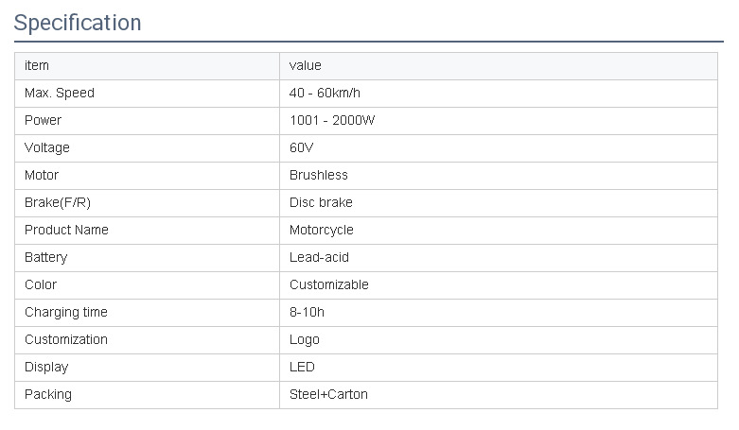
Task: Click the 60V value cell
Action: coord(302,147)
